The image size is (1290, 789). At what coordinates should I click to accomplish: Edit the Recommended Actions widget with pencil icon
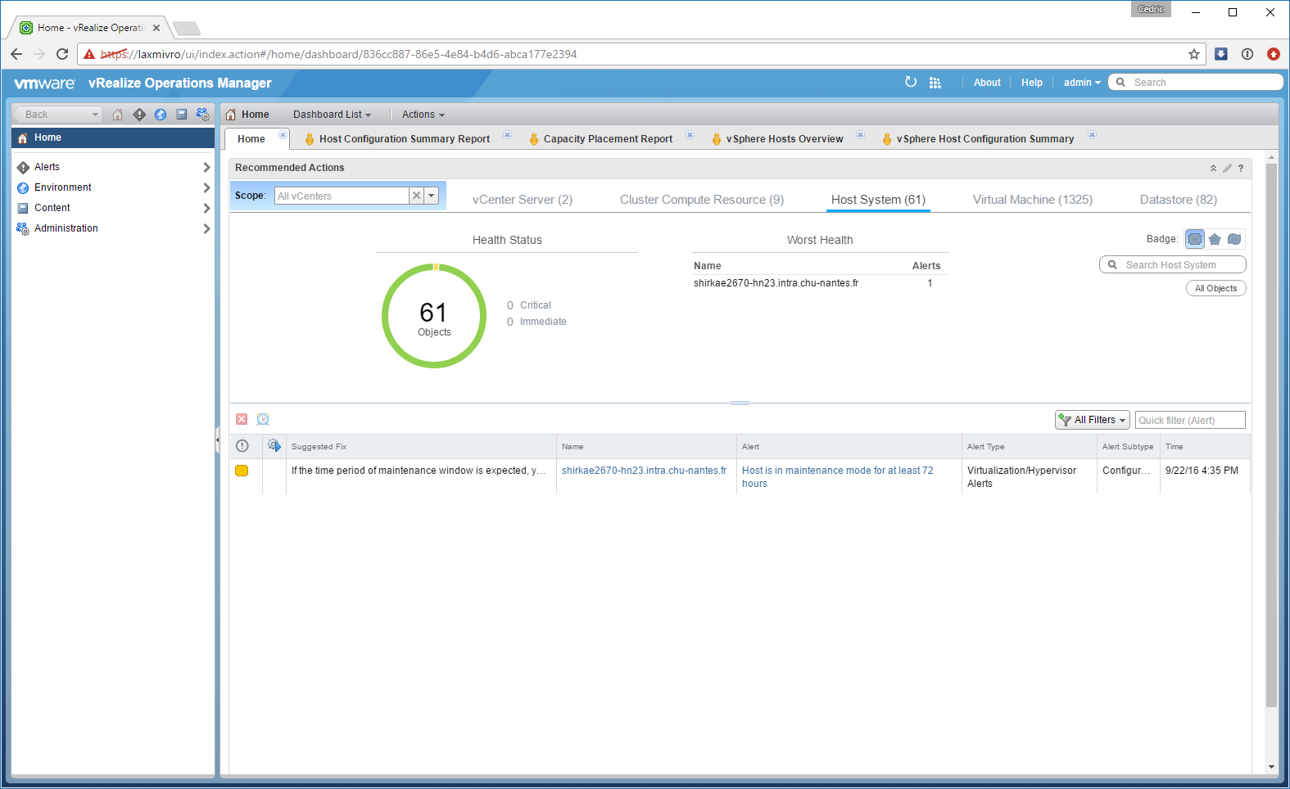click(x=1227, y=169)
